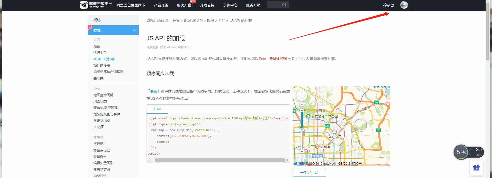Viewport: 492px width, 178px height.
Task: Click breadcrumb link 开发
Action: pyautogui.click(x=176, y=21)
